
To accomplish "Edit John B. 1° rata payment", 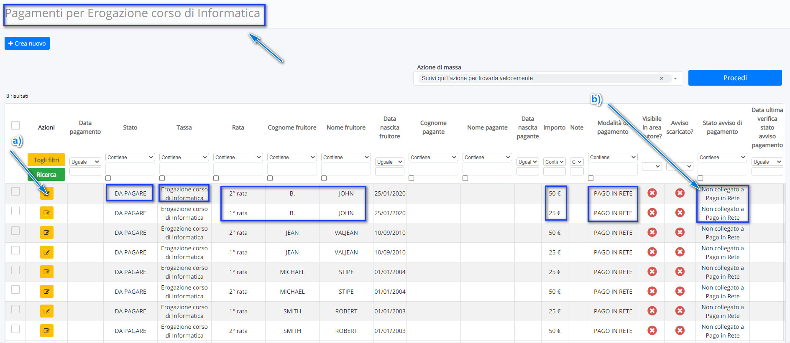I will click(x=47, y=213).
